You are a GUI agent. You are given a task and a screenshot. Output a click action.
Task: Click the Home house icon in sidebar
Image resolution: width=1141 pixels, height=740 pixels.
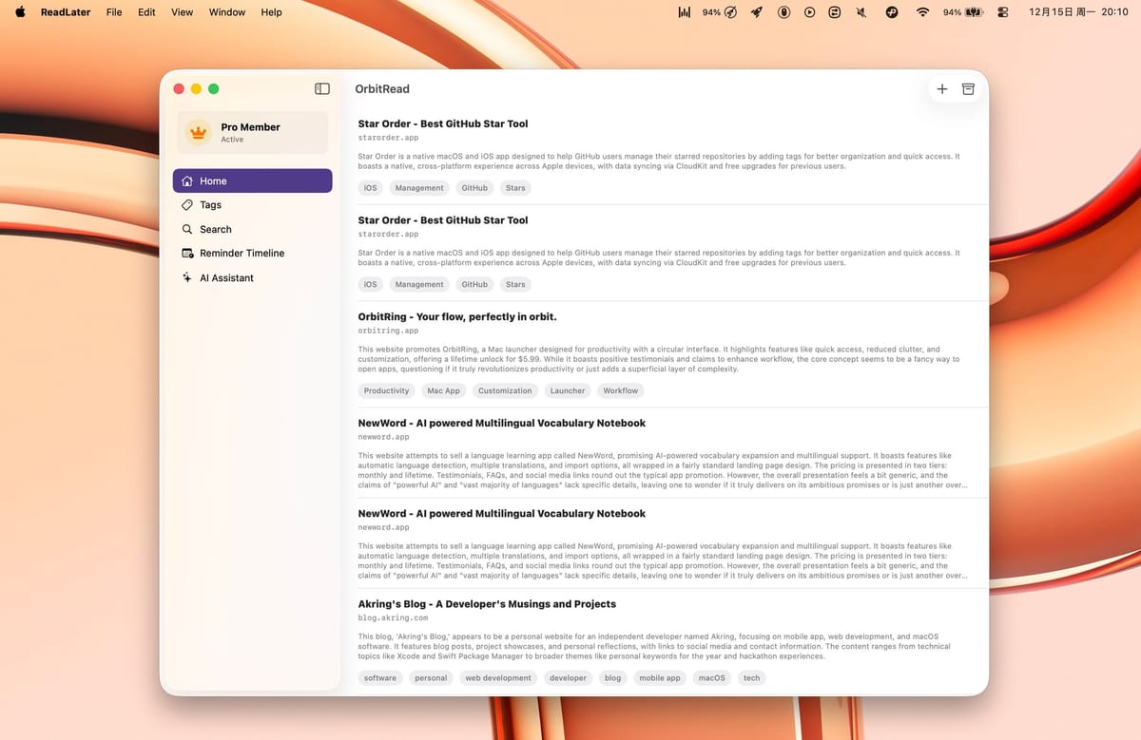[x=187, y=181]
